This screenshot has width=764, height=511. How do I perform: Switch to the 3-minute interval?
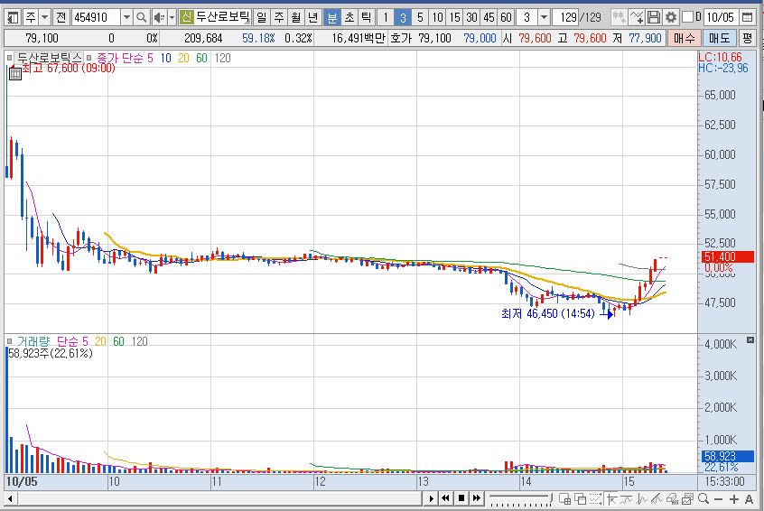click(x=403, y=18)
